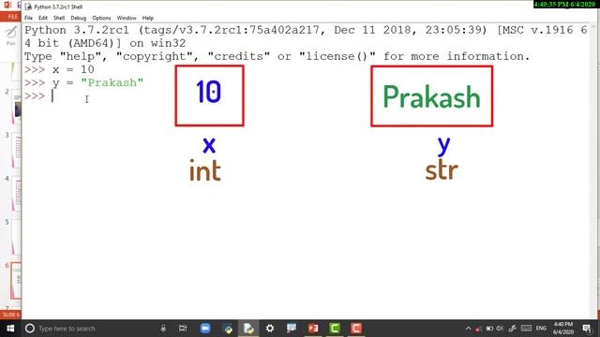This screenshot has width=600, height=337.
Task: Select slide 2 thumbnail in PowerPoint
Action: click(17, 106)
